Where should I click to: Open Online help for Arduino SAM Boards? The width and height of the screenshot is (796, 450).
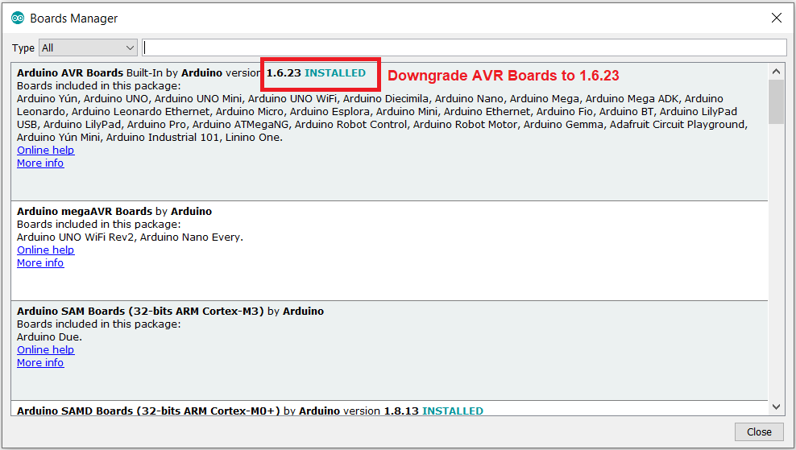[46, 350]
